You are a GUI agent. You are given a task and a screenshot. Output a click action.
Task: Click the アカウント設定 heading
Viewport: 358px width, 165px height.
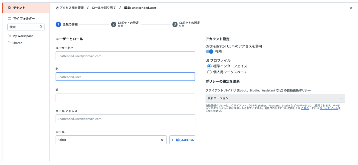(x=217, y=39)
